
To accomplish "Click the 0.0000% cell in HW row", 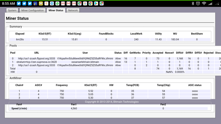I will click(x=180, y=72).
